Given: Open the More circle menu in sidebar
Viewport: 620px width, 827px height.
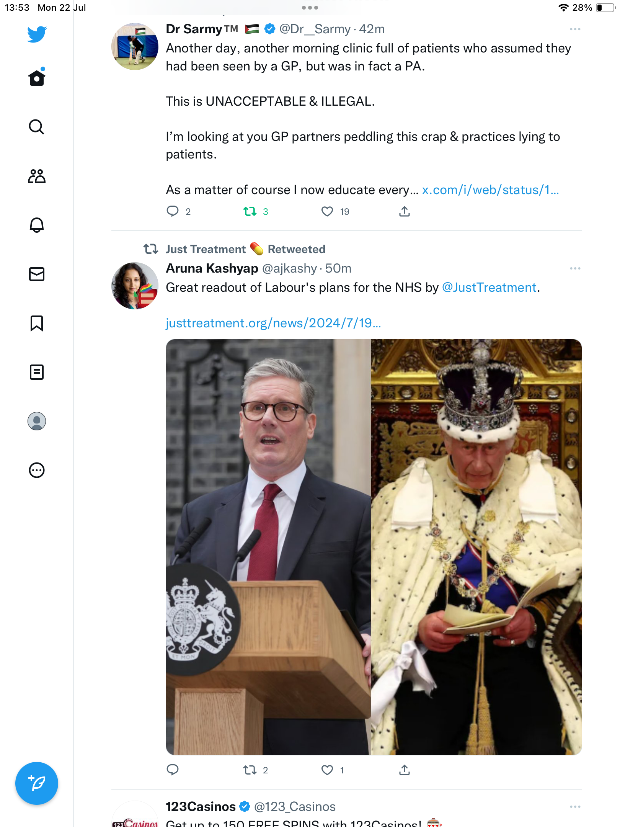Looking at the screenshot, I should click(x=37, y=470).
